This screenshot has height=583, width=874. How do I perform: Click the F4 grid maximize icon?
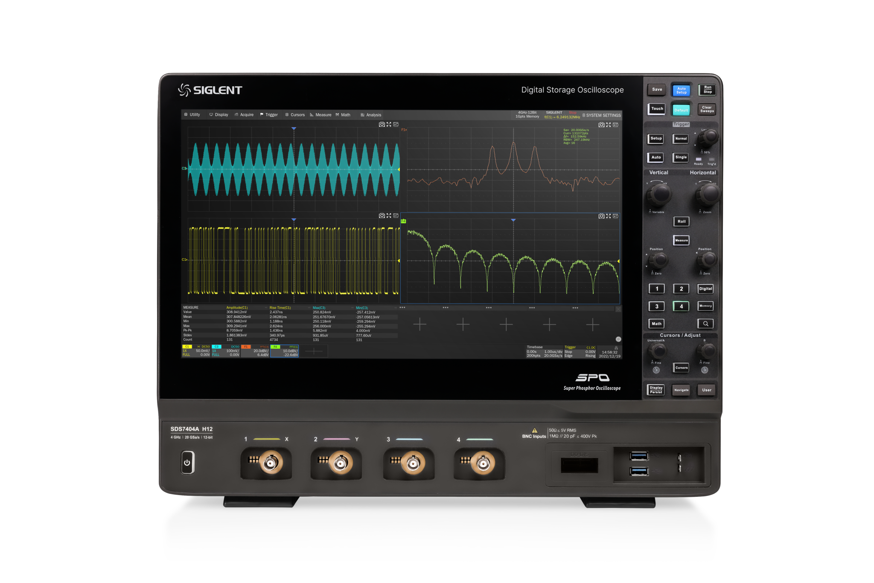[608, 216]
